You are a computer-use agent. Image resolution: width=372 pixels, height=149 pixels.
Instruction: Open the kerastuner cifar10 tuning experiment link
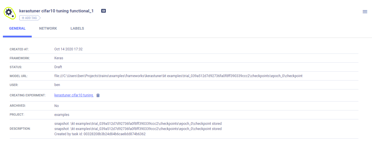pos(74,95)
